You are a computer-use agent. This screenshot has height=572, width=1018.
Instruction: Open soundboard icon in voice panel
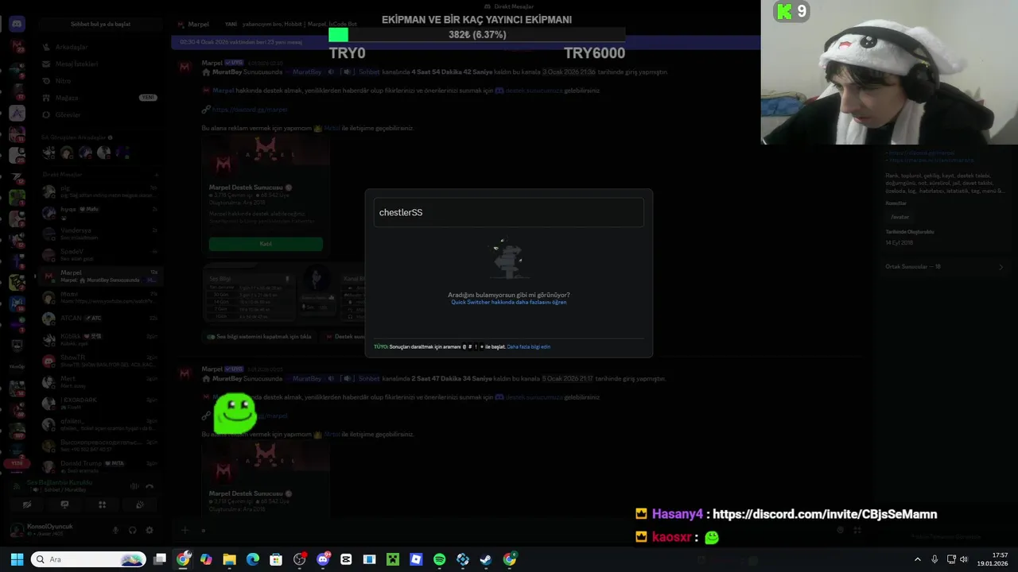[x=139, y=504]
